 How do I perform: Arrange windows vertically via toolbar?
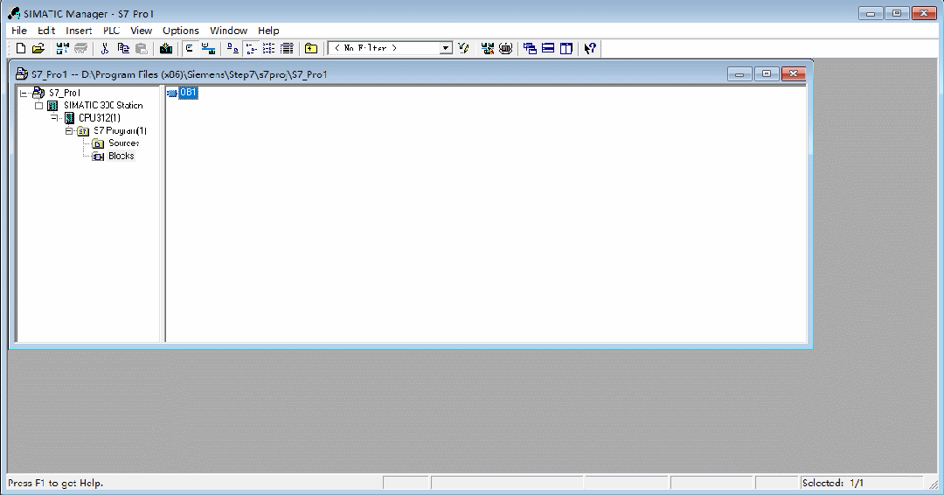point(566,48)
